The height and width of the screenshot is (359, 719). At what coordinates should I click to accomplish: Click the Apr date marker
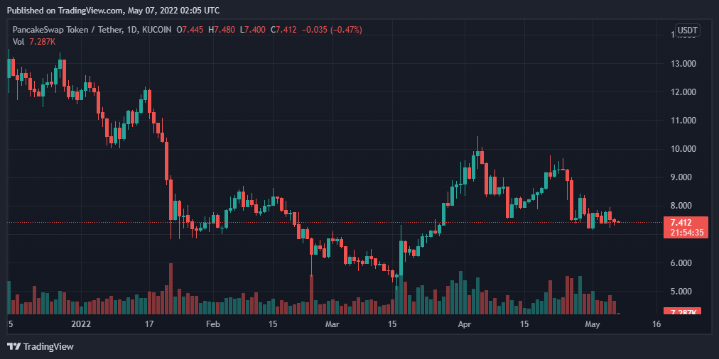[465, 324]
